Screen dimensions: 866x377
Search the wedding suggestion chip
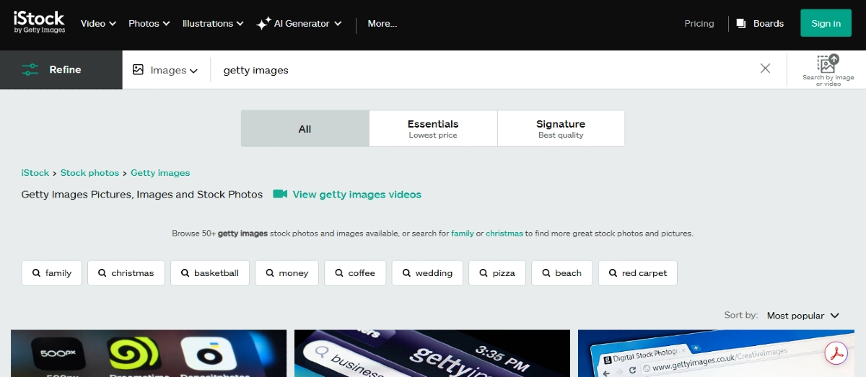427,273
